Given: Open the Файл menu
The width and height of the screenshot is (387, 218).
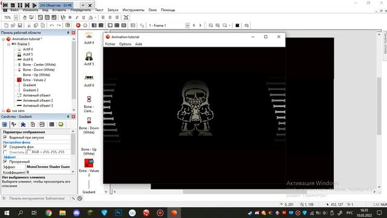Looking at the screenshot, I should pos(15,10).
